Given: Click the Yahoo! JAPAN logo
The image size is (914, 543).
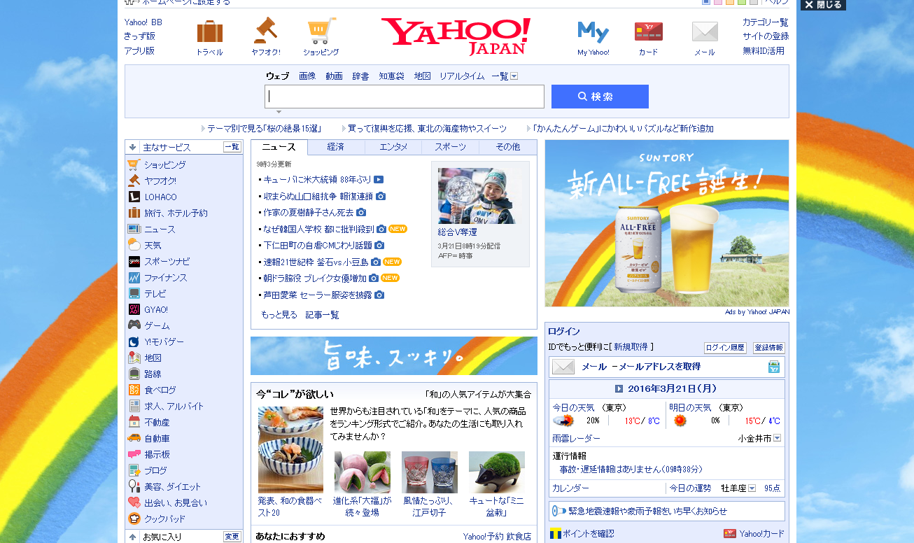Looking at the screenshot, I should click(x=456, y=36).
